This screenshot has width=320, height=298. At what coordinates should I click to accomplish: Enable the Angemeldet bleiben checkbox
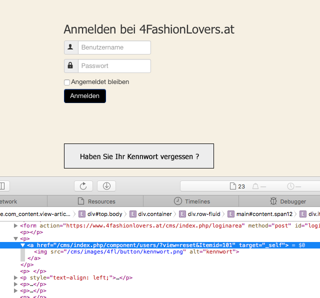[67, 82]
